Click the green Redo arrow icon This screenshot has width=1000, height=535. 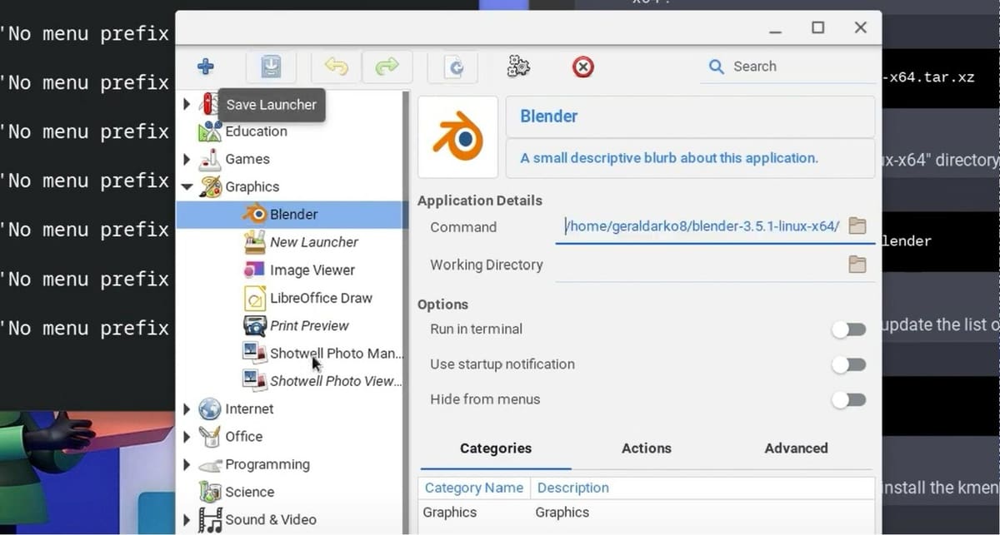[387, 67]
